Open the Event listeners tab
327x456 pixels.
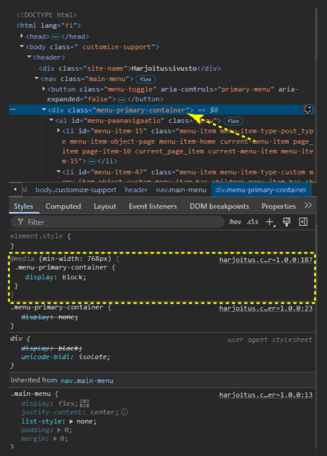click(152, 206)
